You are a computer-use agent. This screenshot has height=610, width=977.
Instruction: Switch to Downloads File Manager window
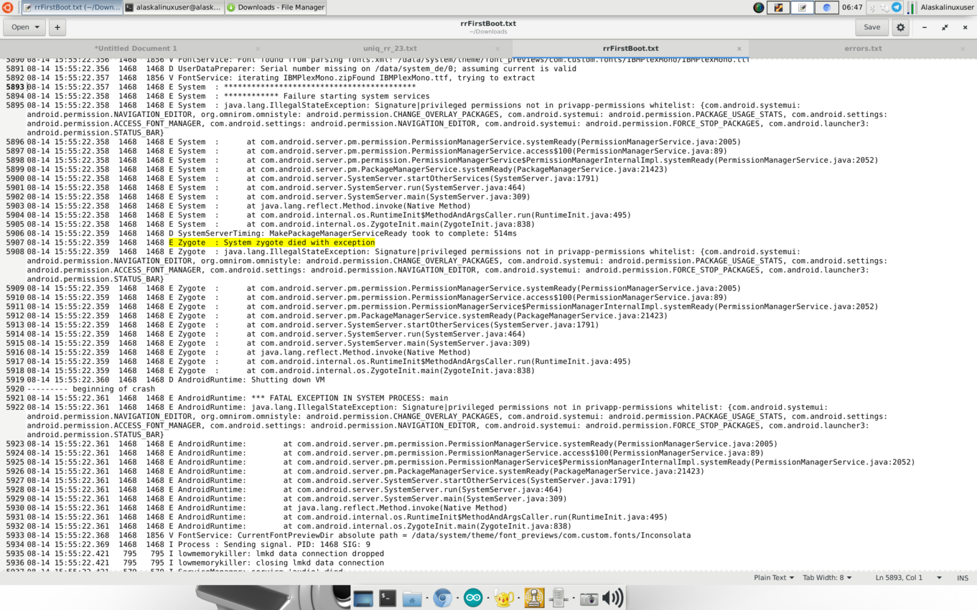coord(275,8)
